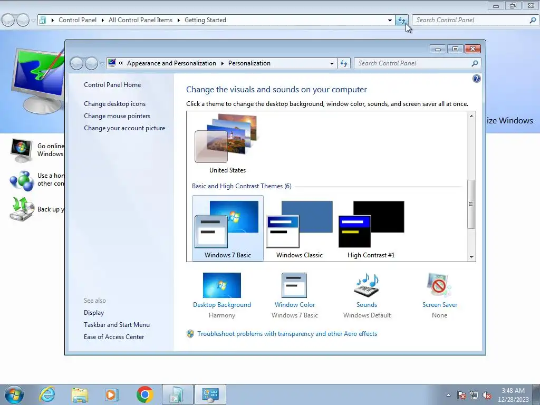Open Sounds keyboard-and-notes icon
The width and height of the screenshot is (540, 405).
pyautogui.click(x=367, y=285)
